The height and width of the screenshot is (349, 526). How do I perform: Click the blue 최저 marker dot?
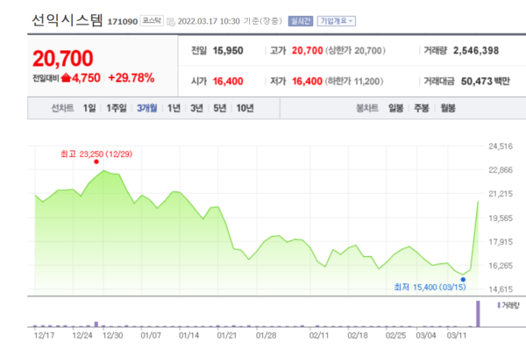click(x=463, y=280)
